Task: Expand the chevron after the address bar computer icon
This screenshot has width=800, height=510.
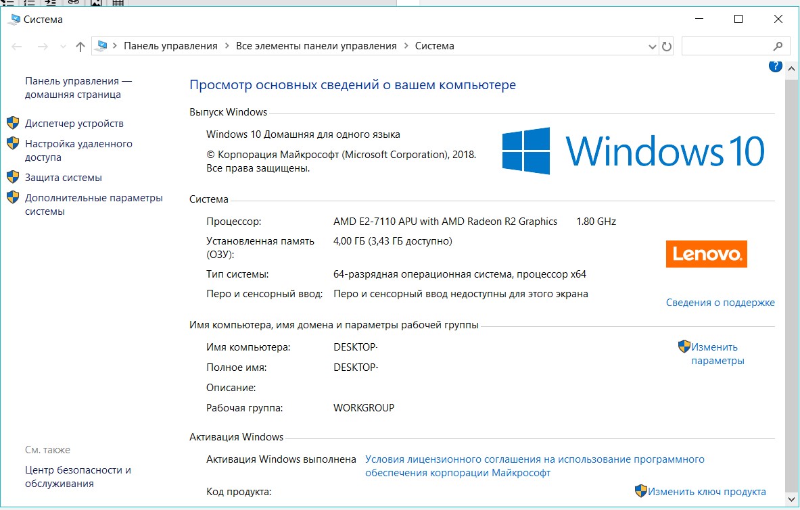Action: (x=115, y=46)
